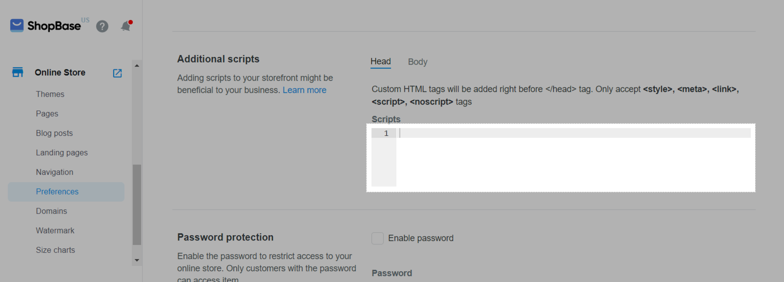The image size is (784, 282).
Task: Navigate to Landing pages
Action: tap(62, 152)
